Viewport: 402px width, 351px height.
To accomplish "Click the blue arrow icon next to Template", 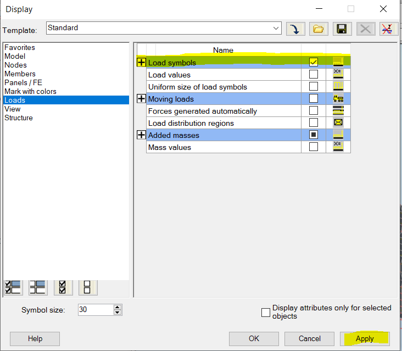I will coord(295,29).
